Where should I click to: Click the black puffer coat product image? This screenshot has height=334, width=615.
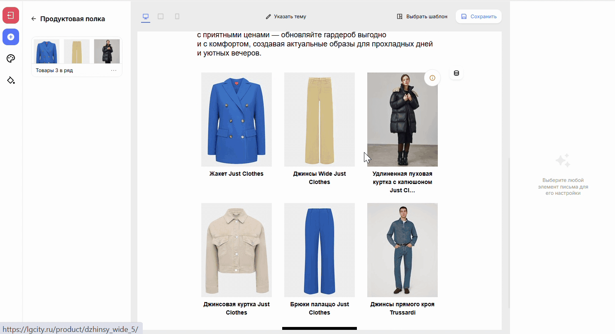(403, 119)
